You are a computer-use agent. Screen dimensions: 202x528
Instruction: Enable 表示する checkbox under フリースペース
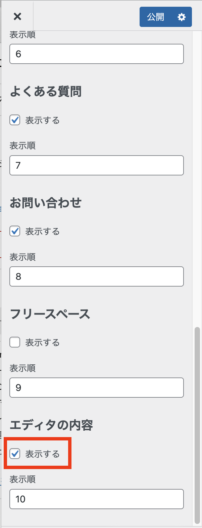pyautogui.click(x=15, y=342)
